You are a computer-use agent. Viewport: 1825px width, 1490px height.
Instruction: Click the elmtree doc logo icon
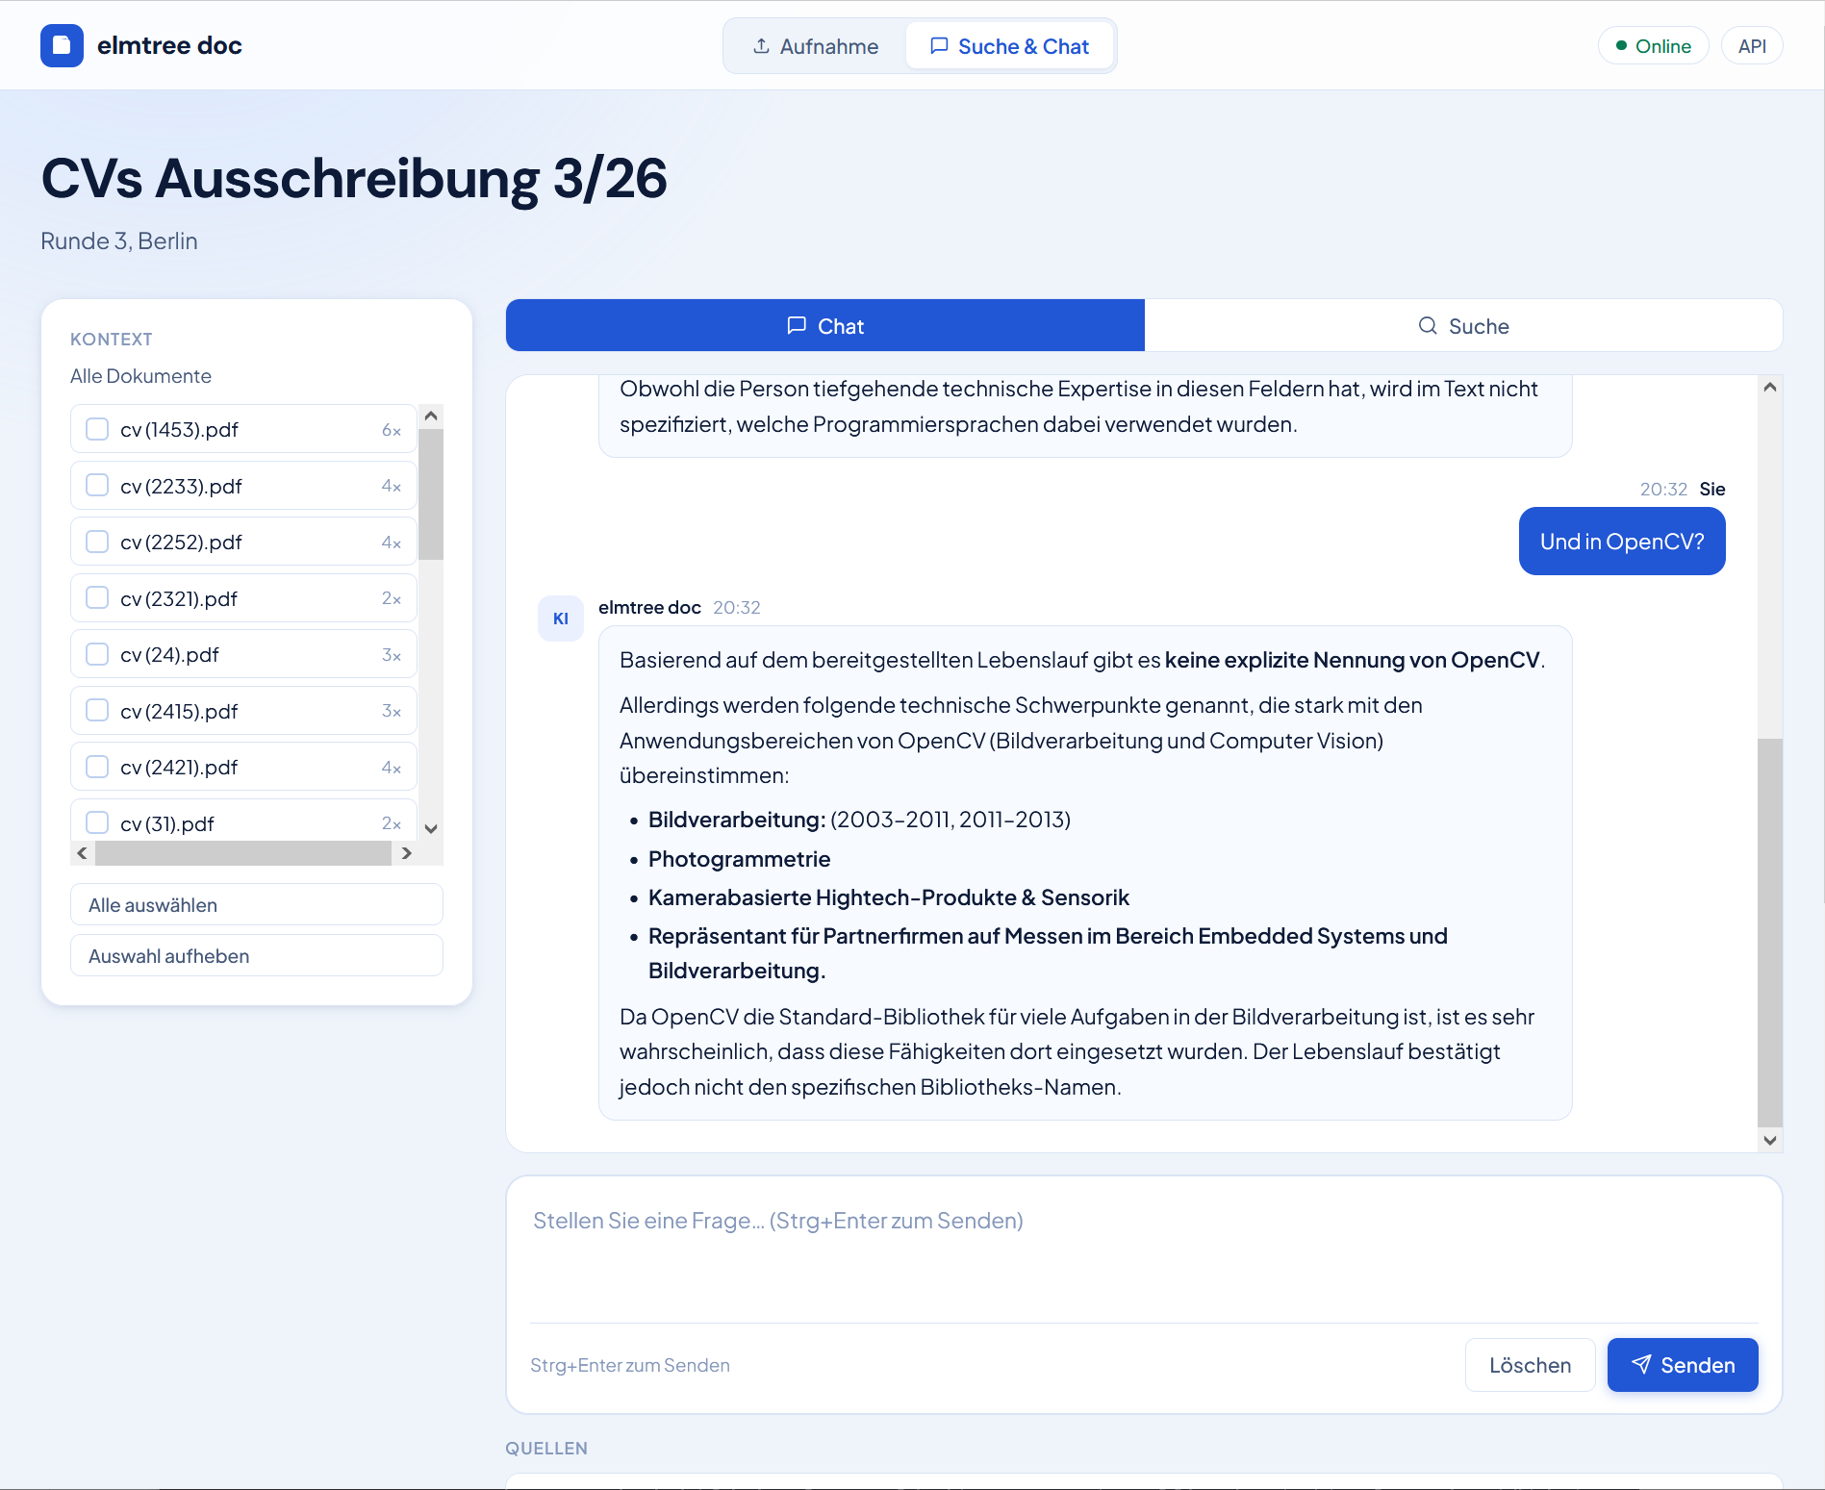tap(62, 45)
